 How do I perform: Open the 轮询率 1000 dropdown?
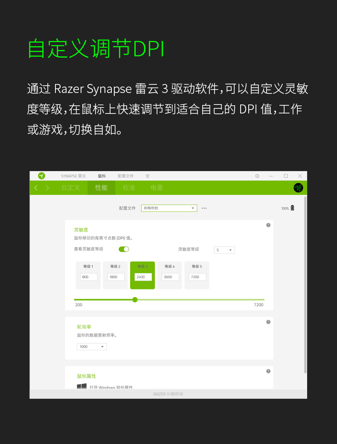(x=92, y=347)
